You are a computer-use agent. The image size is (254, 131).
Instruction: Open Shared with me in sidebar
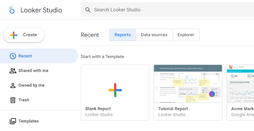39,71
